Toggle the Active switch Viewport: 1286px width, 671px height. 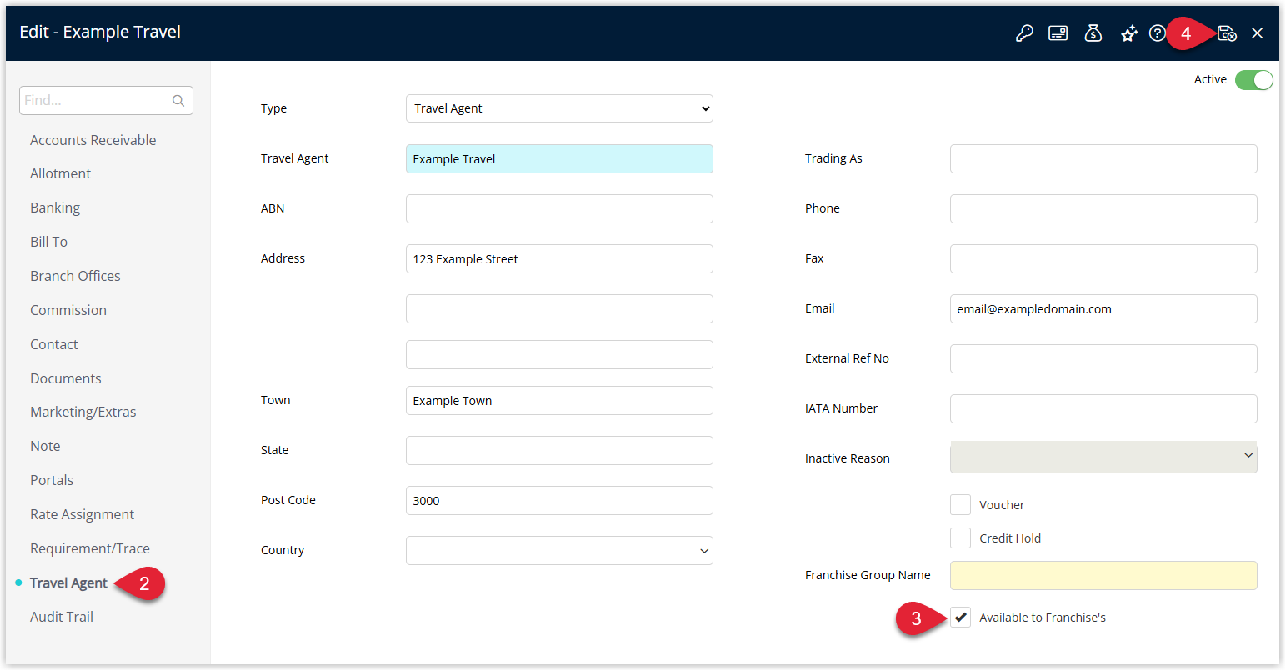(1254, 80)
